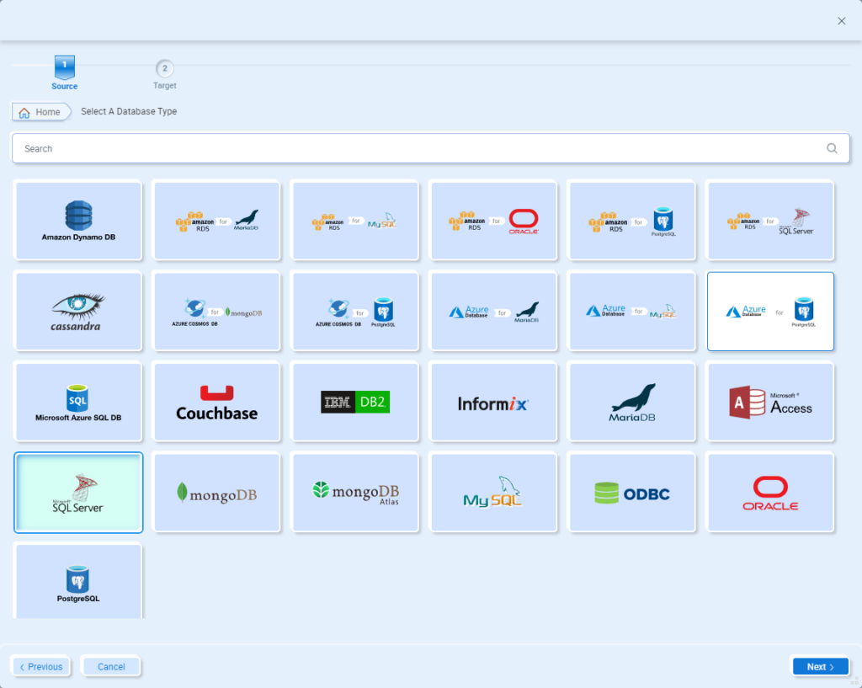
Task: Focus the database Search field
Action: click(x=421, y=148)
